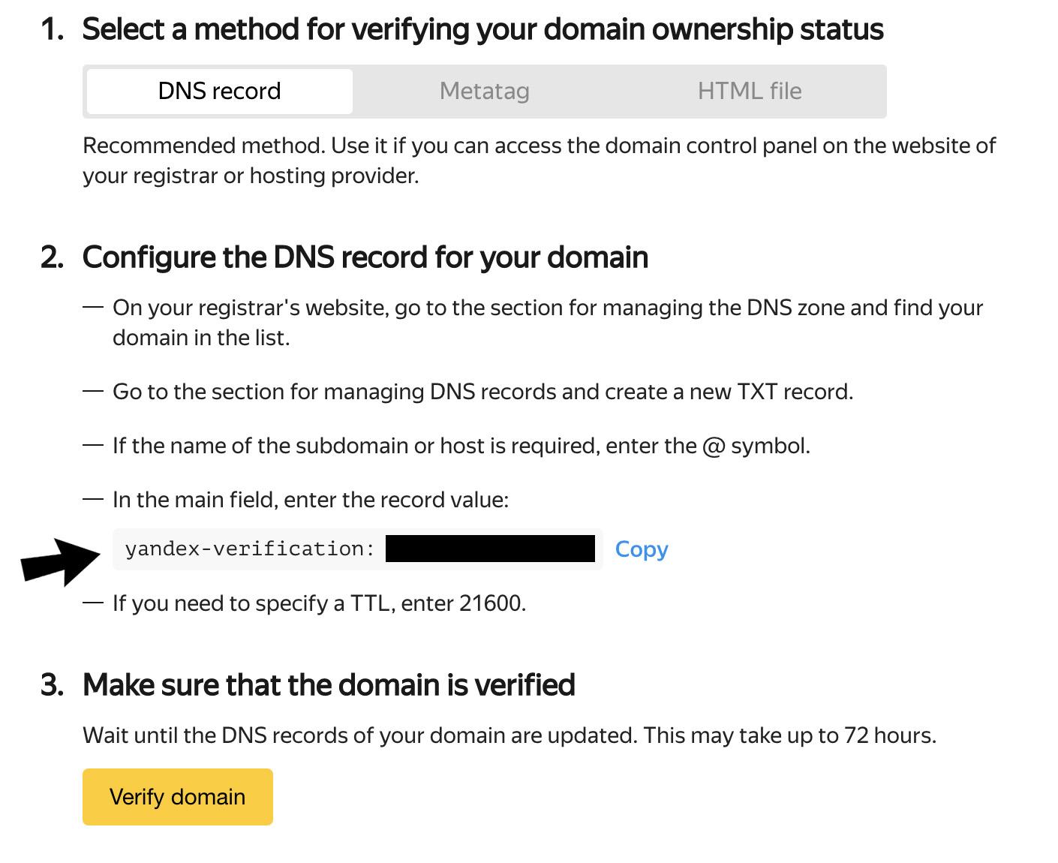1058x863 pixels.
Task: Click 'Make sure that the domain is verified' heading
Action: [x=329, y=685]
